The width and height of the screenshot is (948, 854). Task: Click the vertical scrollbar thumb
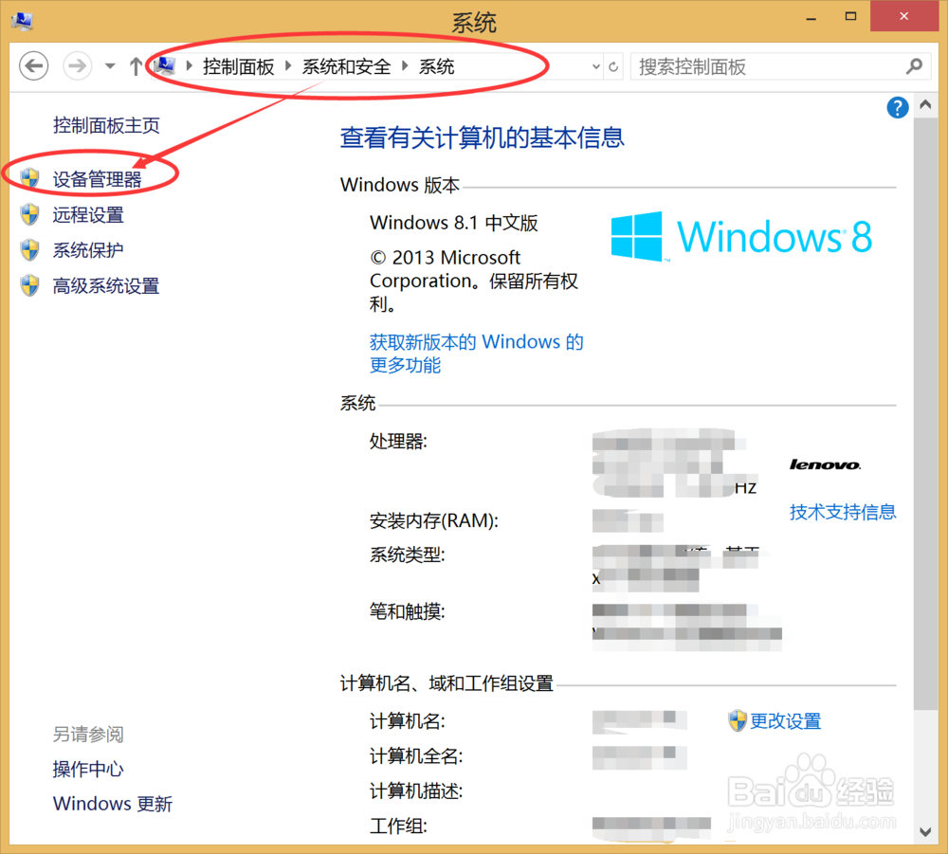coord(925,414)
